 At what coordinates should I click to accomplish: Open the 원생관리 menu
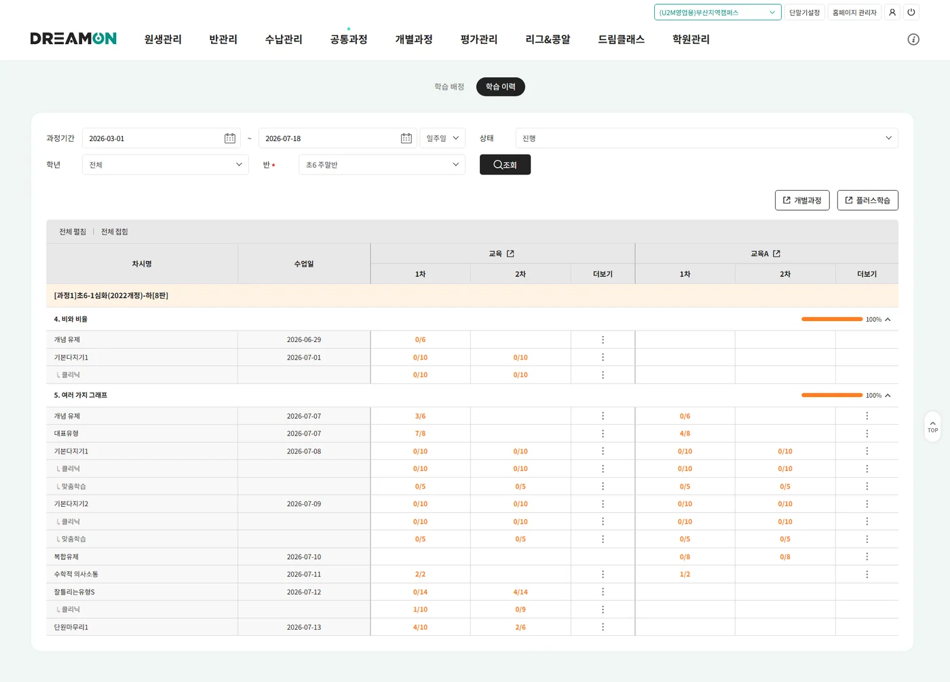click(x=163, y=39)
